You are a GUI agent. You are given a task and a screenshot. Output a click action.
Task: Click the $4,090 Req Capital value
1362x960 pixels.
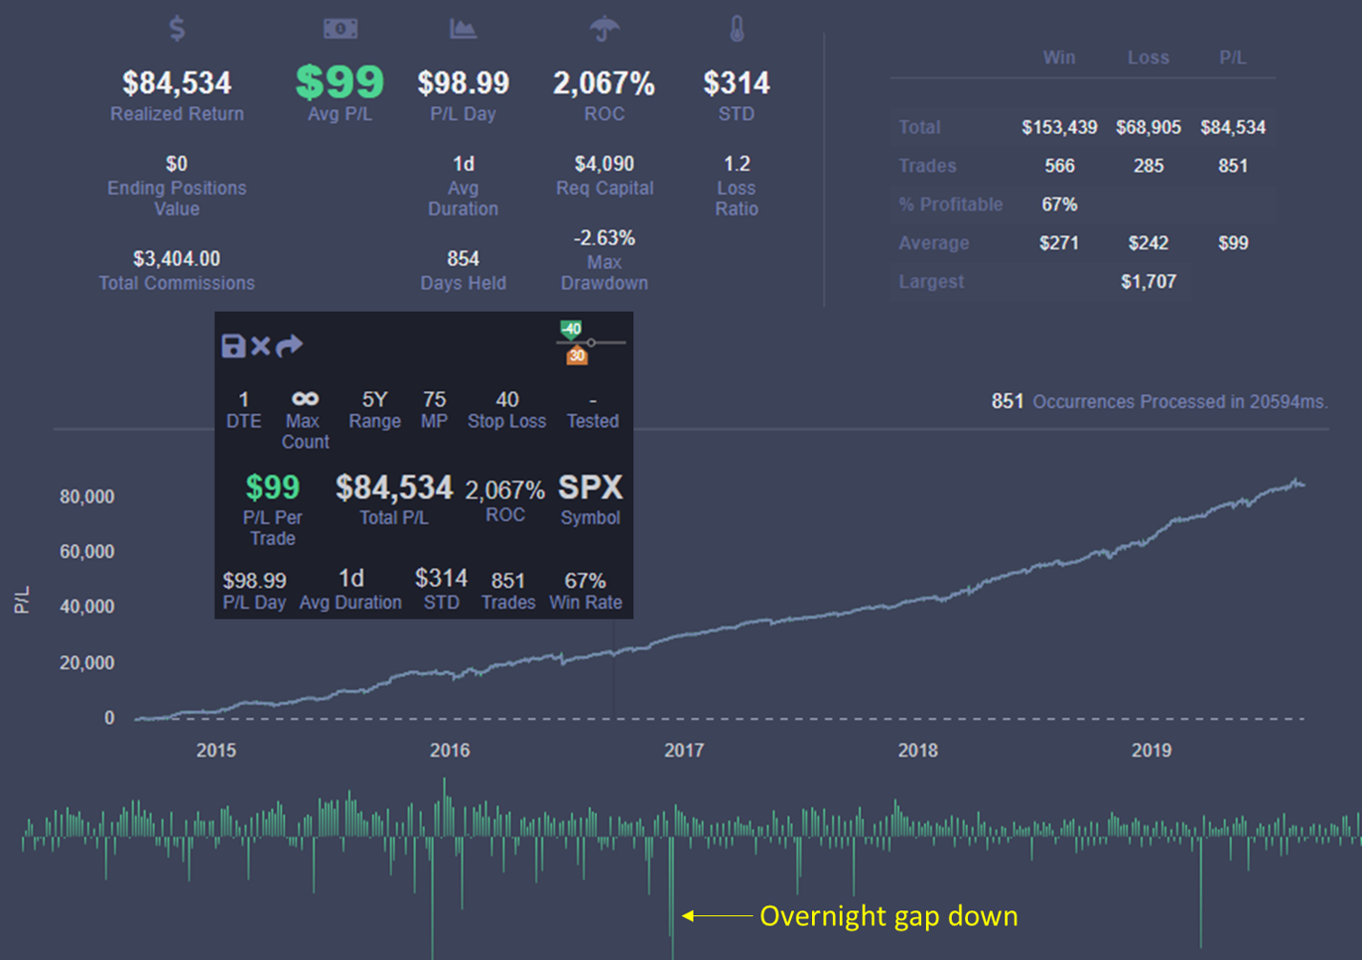[604, 164]
